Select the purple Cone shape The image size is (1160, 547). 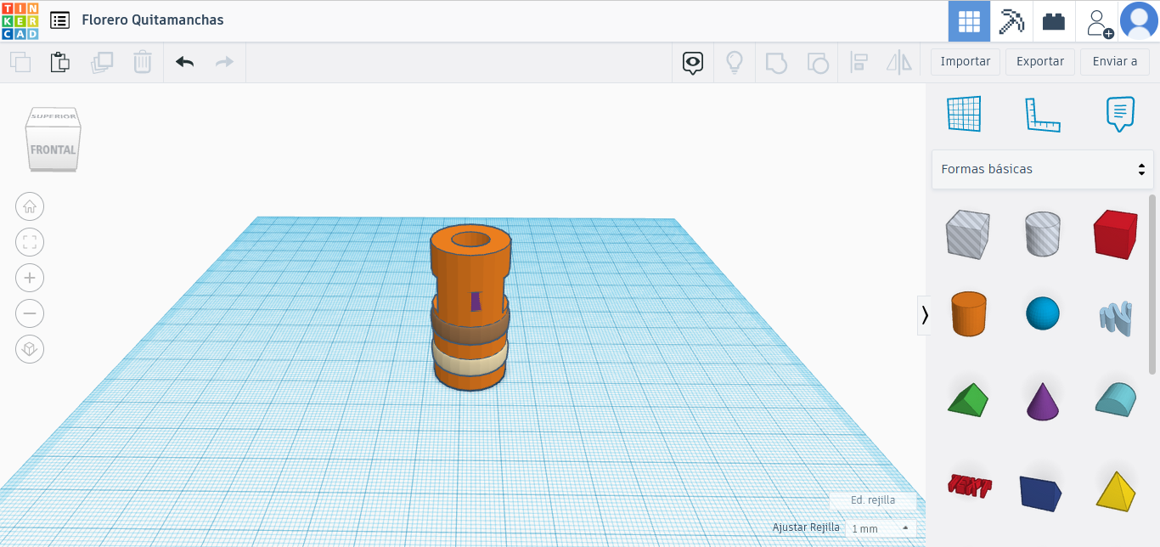click(1042, 401)
